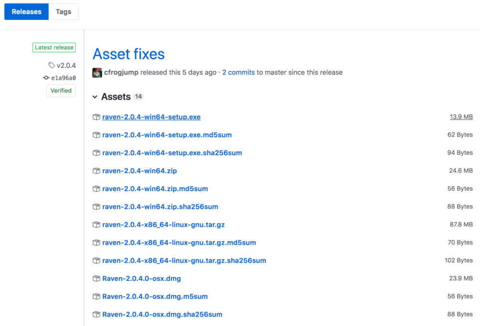Click the commit icon beside e1a96a0
487x326 pixels.
click(x=46, y=78)
